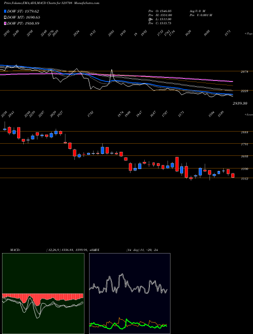
Task: Click the 'Avg V: 0 M' value
Action: pyautogui.click(x=197, y=11)
